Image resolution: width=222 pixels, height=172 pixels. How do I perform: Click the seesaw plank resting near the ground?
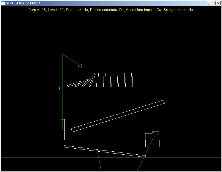click(x=105, y=151)
